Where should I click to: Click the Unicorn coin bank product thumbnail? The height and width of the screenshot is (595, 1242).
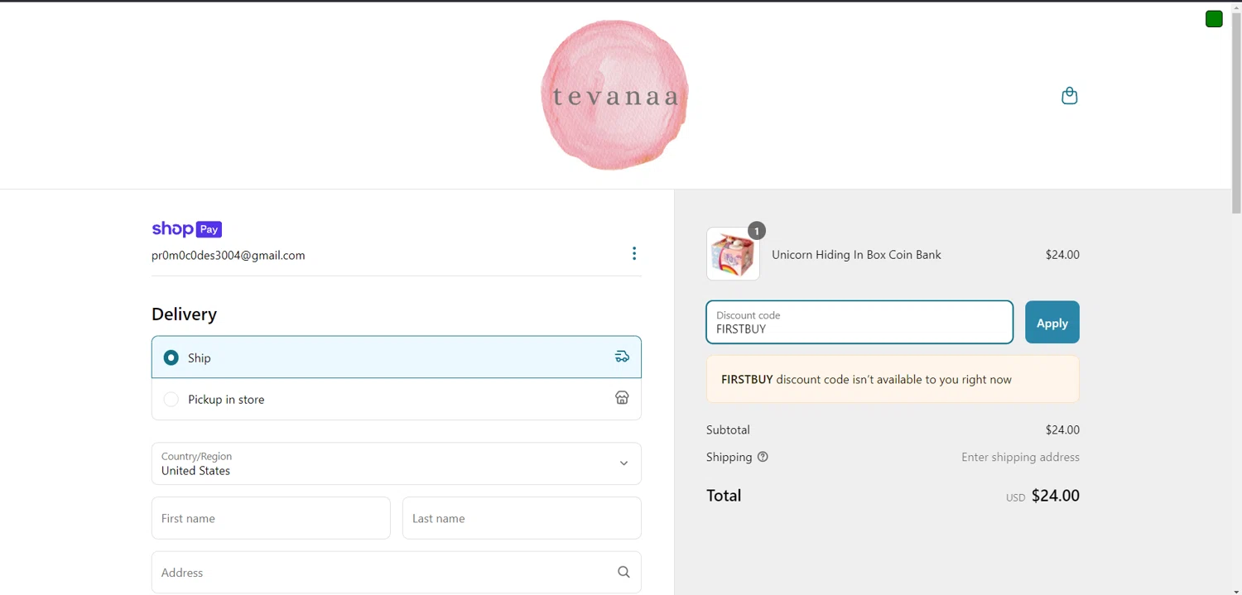click(x=733, y=254)
